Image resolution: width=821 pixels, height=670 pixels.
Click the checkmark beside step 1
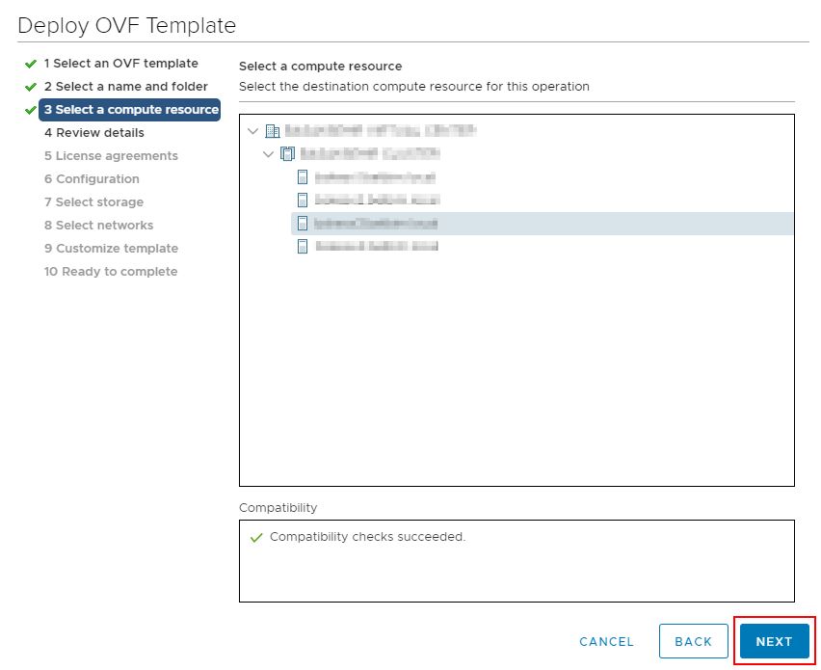tap(31, 64)
